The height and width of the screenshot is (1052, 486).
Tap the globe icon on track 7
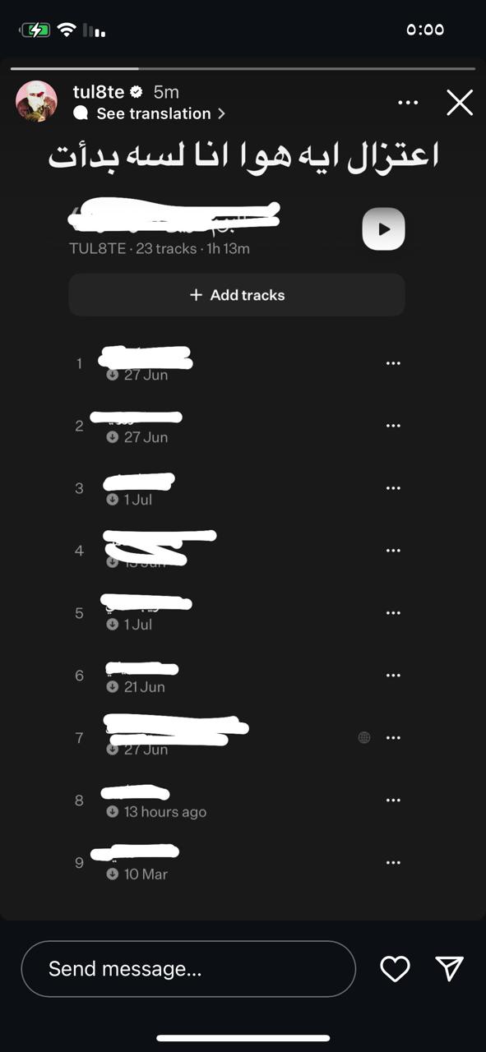click(x=364, y=738)
